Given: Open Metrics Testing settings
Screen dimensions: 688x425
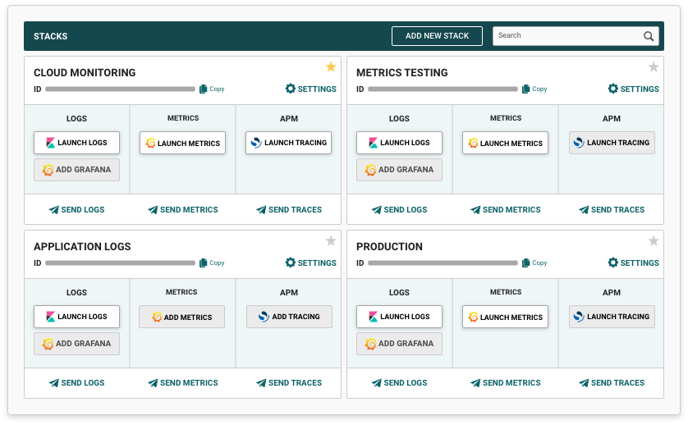Looking at the screenshot, I should [x=633, y=89].
